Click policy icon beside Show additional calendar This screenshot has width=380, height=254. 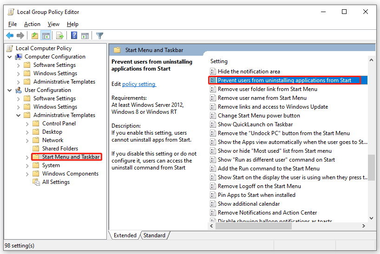pos(213,204)
